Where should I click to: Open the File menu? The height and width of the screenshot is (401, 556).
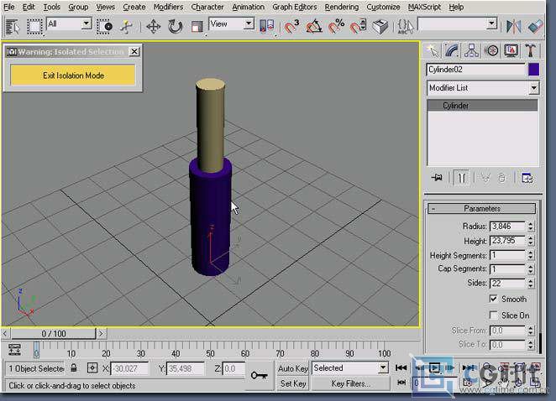click(9, 7)
